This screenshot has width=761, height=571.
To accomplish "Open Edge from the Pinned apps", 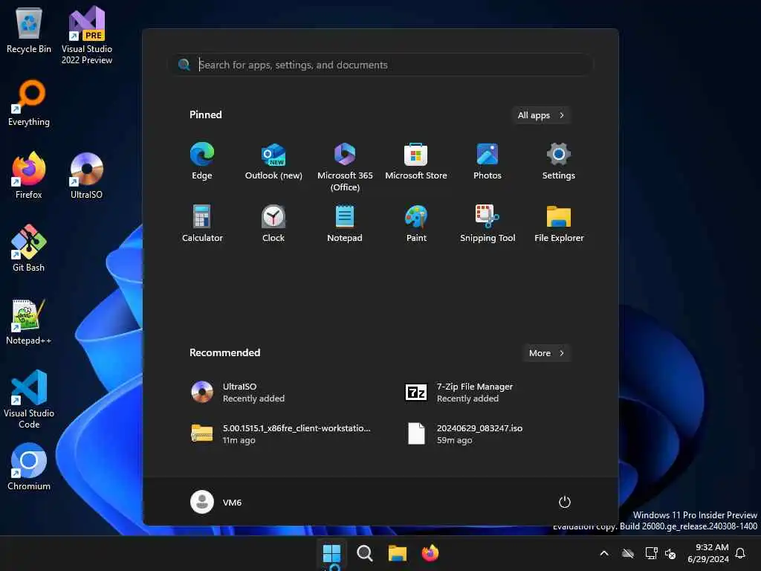I will [x=202, y=161].
